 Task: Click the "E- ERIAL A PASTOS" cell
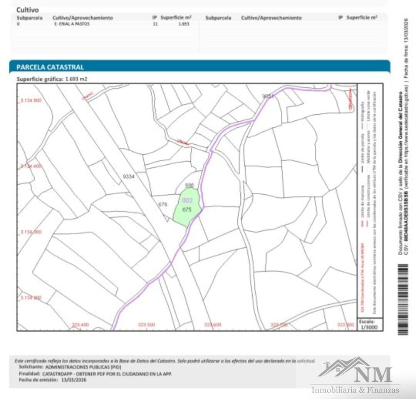[x=72, y=24]
